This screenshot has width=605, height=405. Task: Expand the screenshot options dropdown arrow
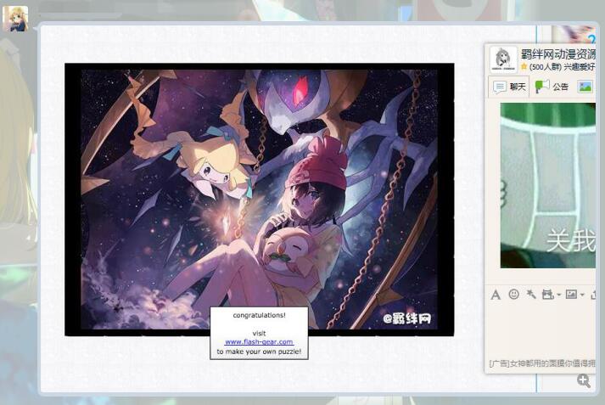(x=558, y=295)
